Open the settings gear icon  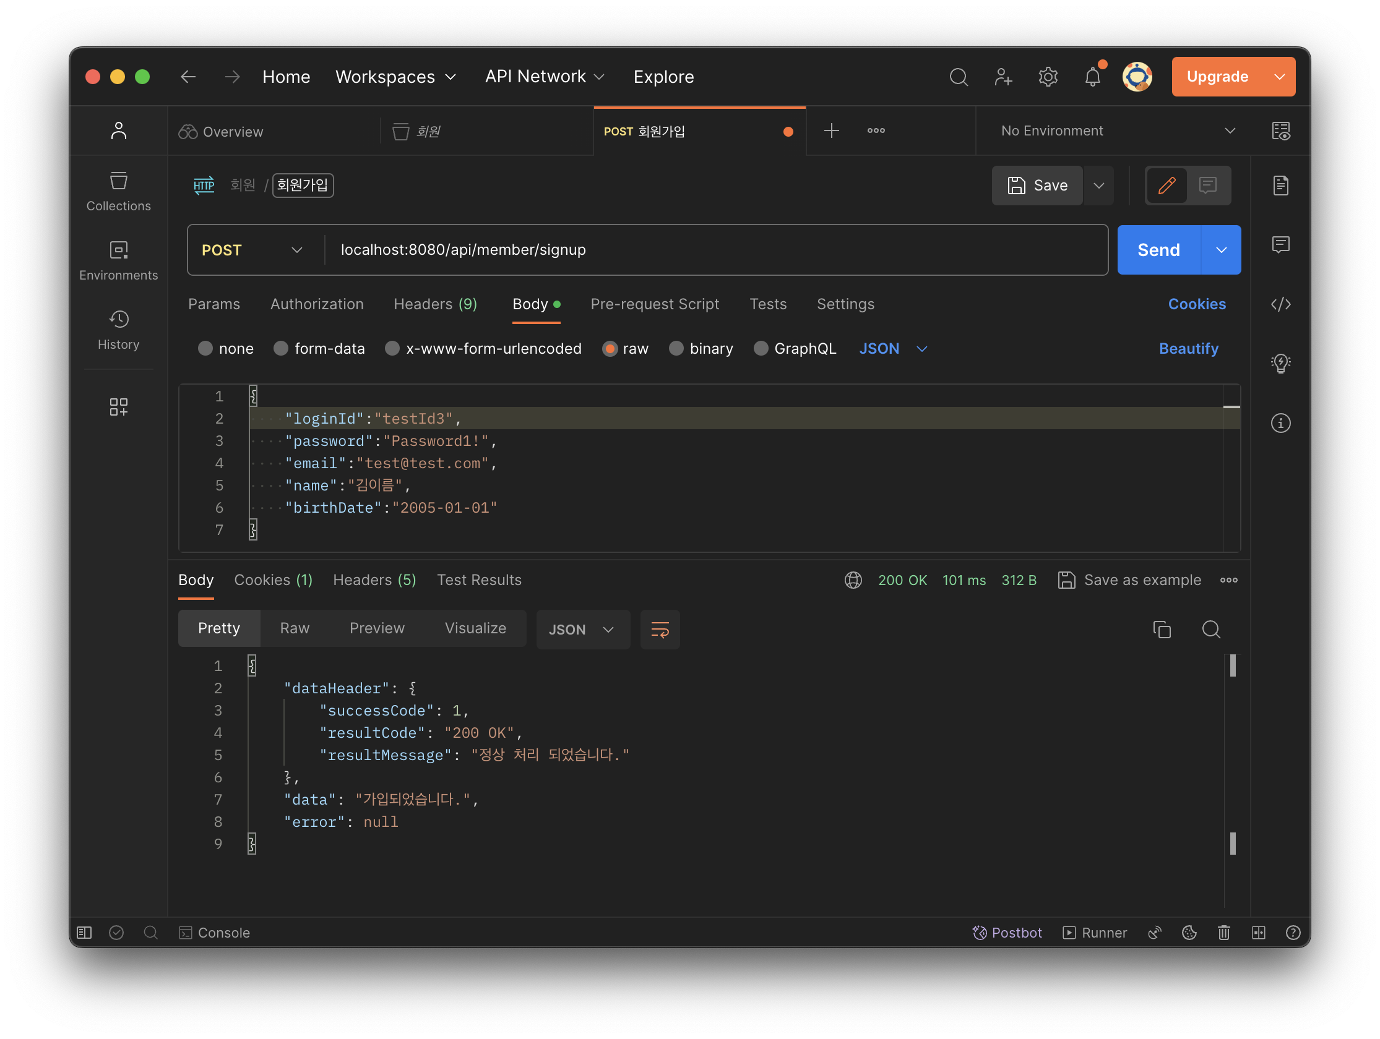(1048, 77)
